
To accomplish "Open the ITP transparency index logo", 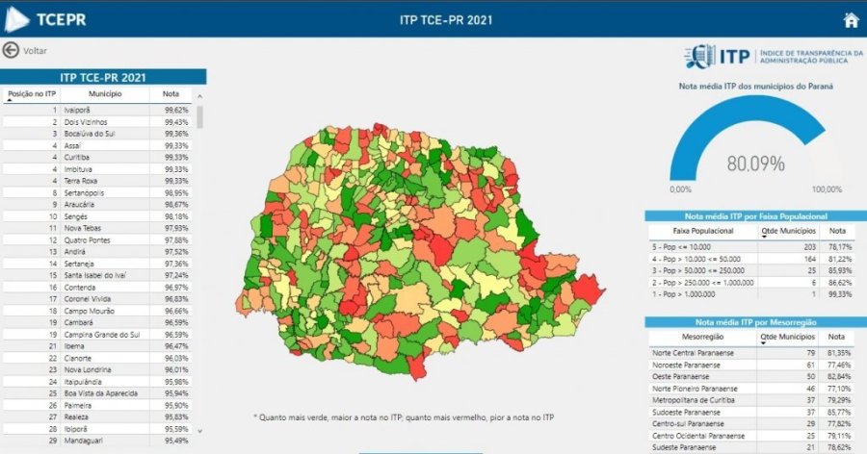I will [775, 57].
